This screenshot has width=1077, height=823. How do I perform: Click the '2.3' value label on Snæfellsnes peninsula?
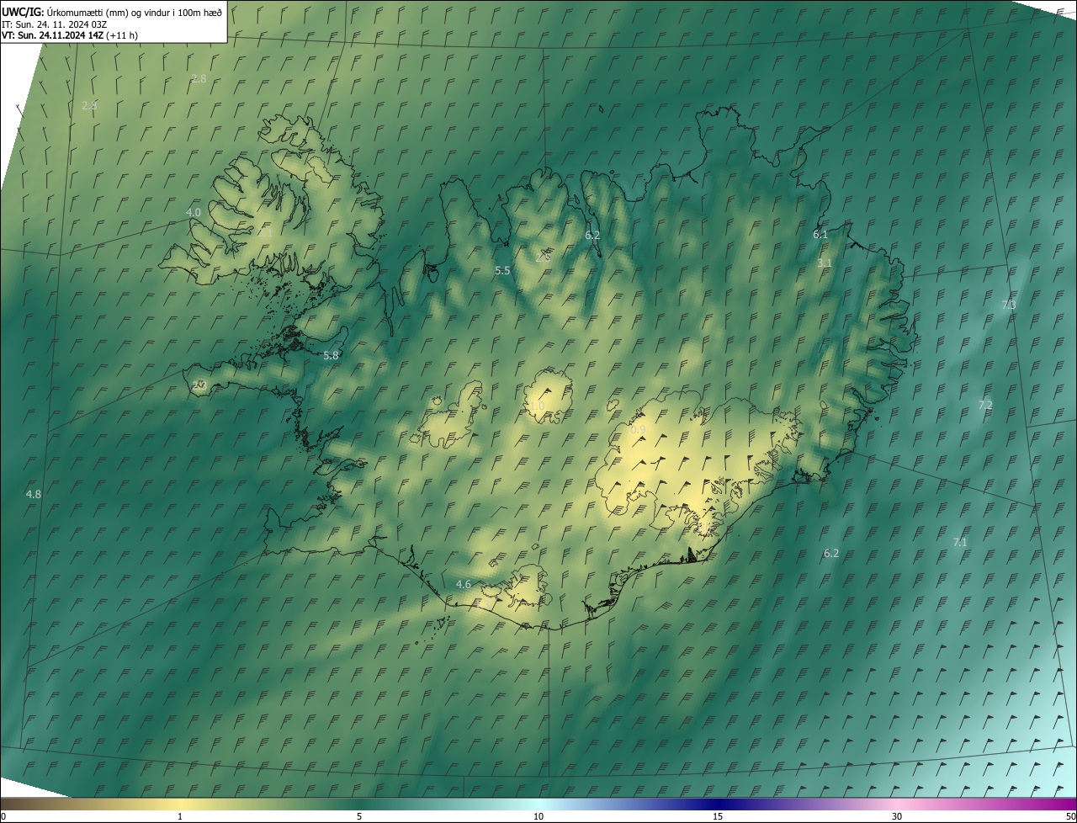[199, 385]
